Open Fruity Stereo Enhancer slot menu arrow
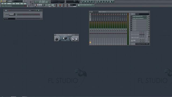The height and width of the screenshot is (97, 172). (x=131, y=18)
